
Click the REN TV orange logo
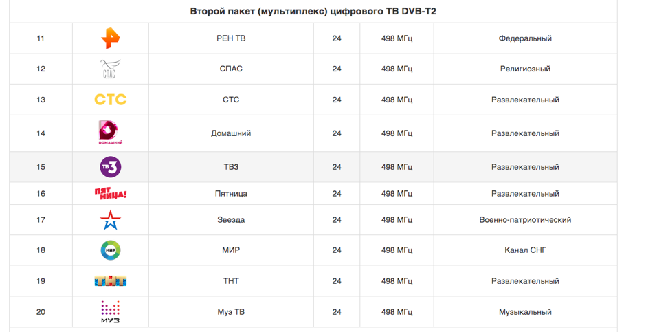click(111, 38)
